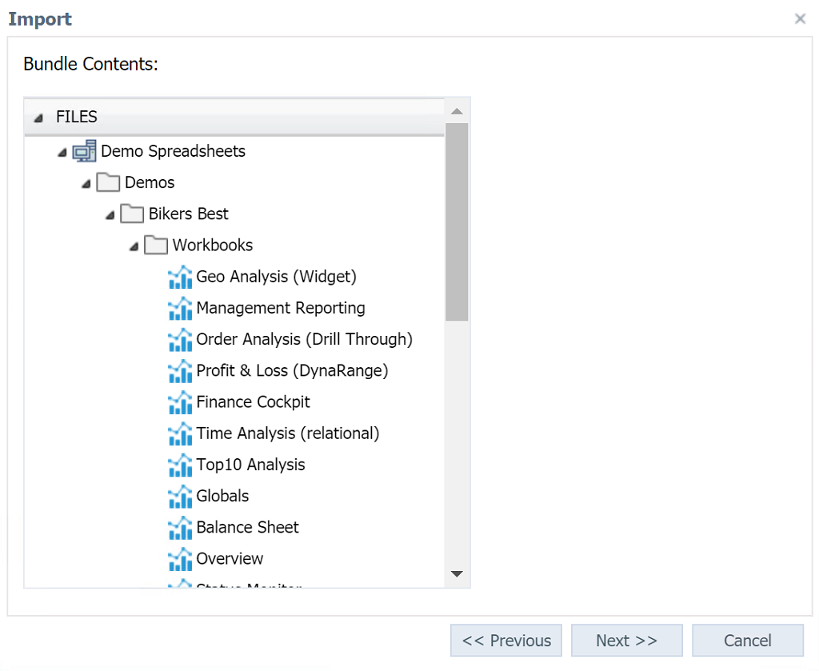The image size is (819, 671).
Task: Collapse the Bikers Best folder arrow
Action: (x=110, y=215)
